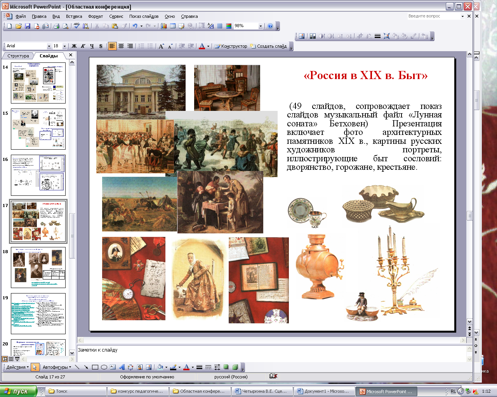Screen dimensions: 497x397
Task: Toggle the show grid icon
Action: coord(220,26)
